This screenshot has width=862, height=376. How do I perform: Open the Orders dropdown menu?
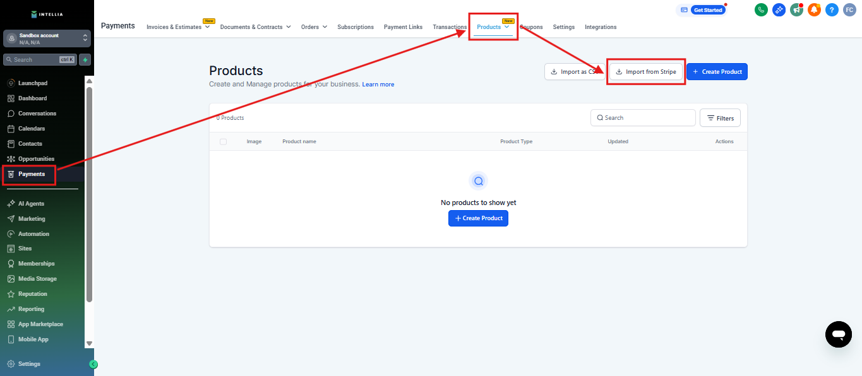point(314,27)
